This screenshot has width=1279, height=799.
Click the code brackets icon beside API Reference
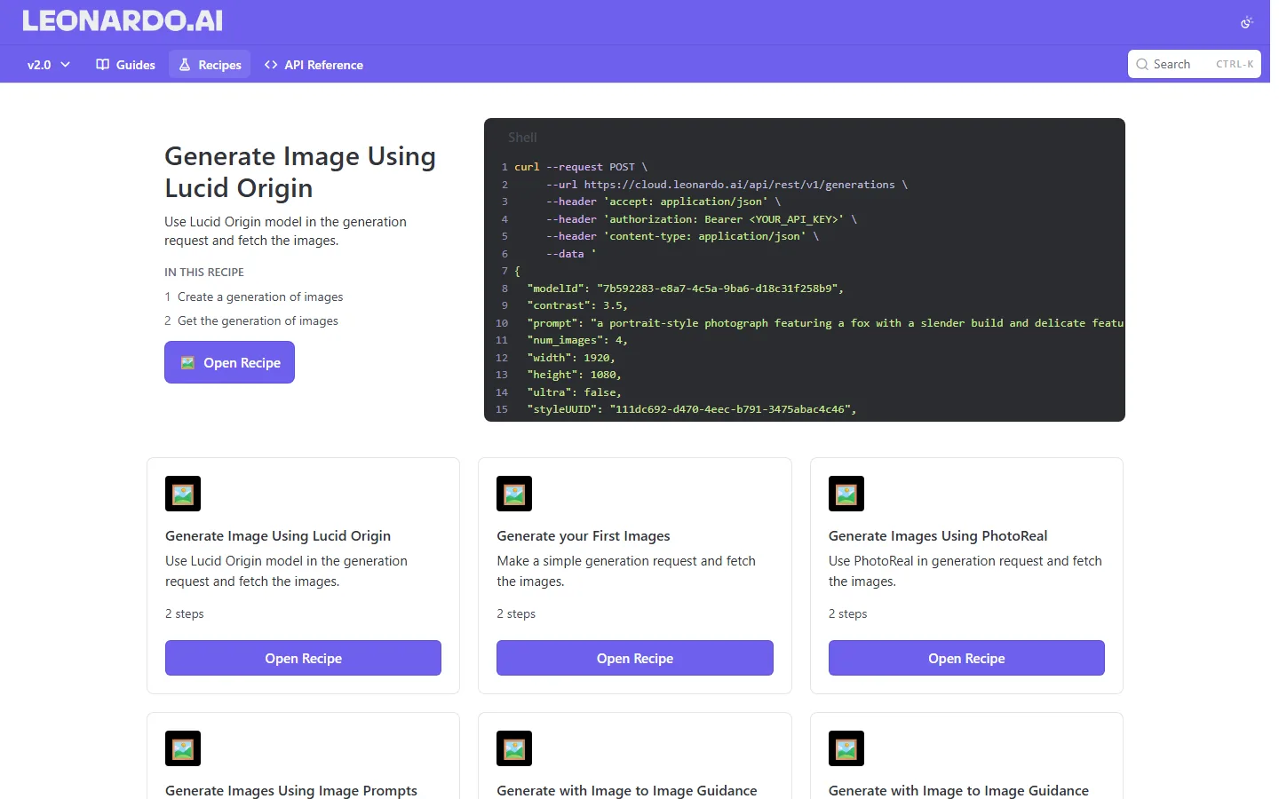(271, 65)
